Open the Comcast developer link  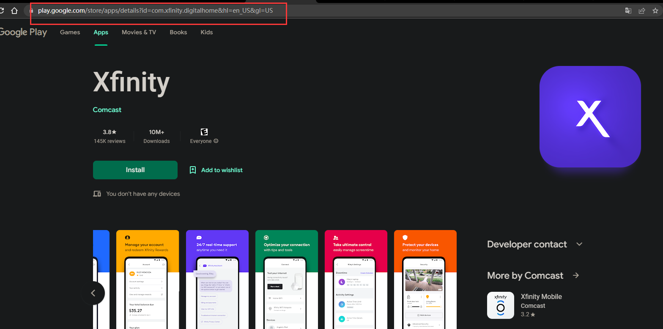point(107,110)
